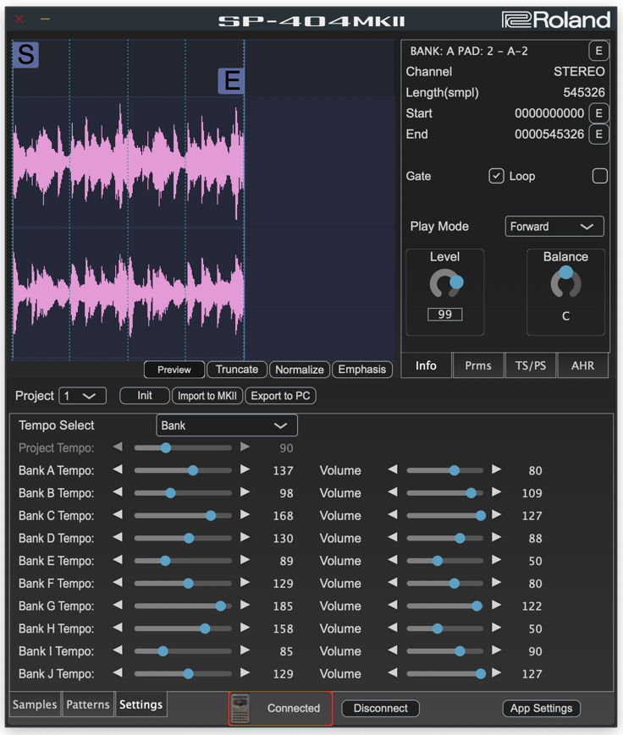Click the SP-404 device icon beside Connected
This screenshot has width=623, height=735.
[x=240, y=708]
